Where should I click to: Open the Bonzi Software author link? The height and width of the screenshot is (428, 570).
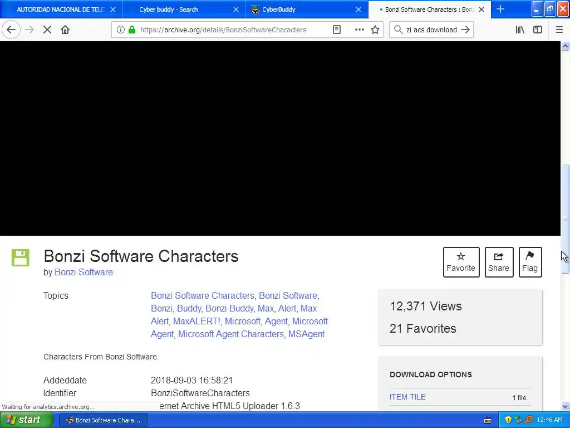pyautogui.click(x=83, y=272)
